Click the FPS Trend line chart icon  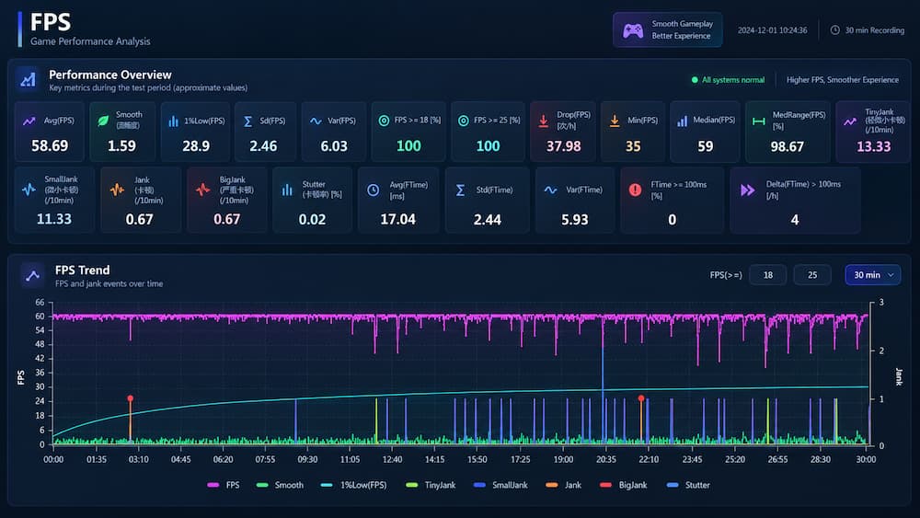(x=32, y=275)
